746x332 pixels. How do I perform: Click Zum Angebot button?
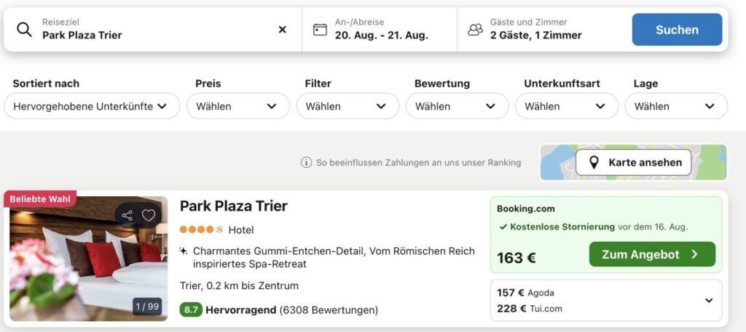652,254
